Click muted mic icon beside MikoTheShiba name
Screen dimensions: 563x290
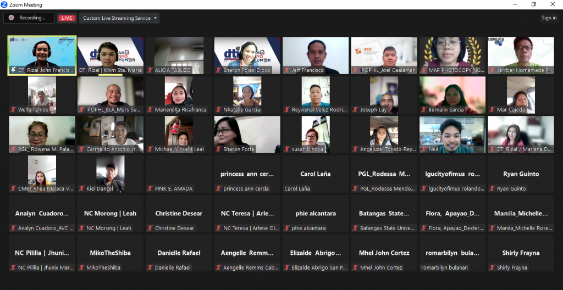coord(82,268)
